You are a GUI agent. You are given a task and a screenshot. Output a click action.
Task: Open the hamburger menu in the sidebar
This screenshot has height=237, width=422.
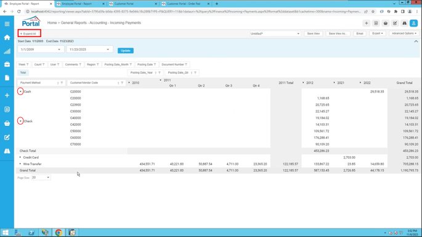[x=7, y=24]
